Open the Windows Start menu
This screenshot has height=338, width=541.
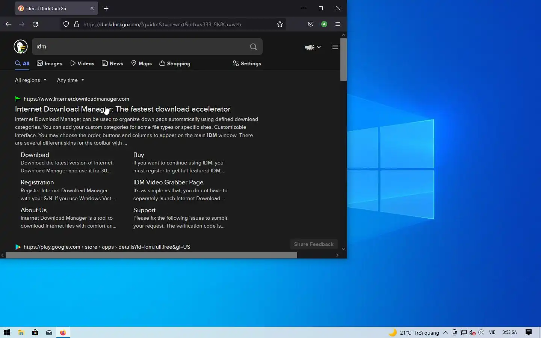click(x=7, y=332)
